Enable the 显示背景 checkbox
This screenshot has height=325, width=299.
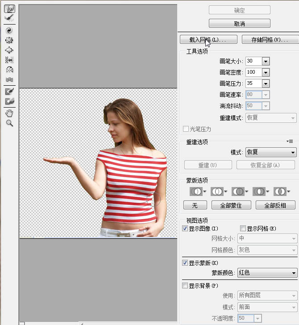click(x=185, y=286)
